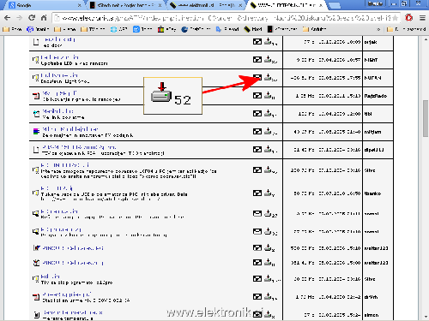
Task: Click the colored archive icon in the miljam row
Action: 36,132
